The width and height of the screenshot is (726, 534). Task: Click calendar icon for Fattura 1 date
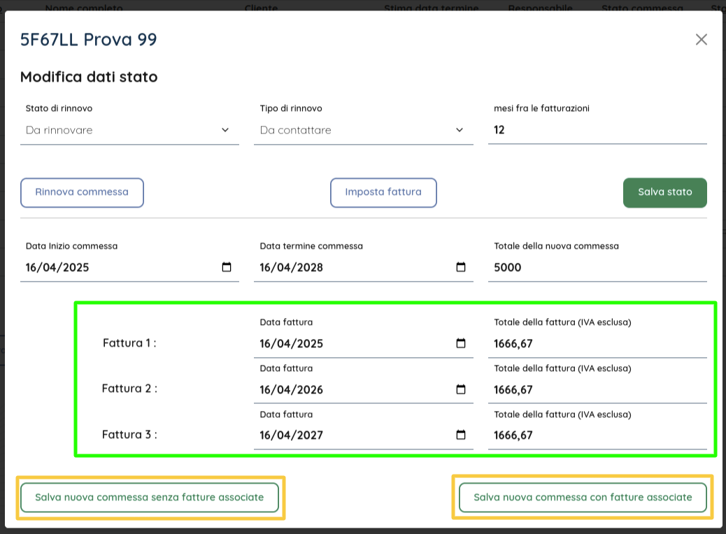coord(461,343)
